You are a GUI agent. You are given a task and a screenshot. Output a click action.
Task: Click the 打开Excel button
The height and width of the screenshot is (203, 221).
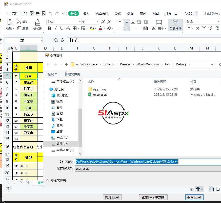coord(112,197)
